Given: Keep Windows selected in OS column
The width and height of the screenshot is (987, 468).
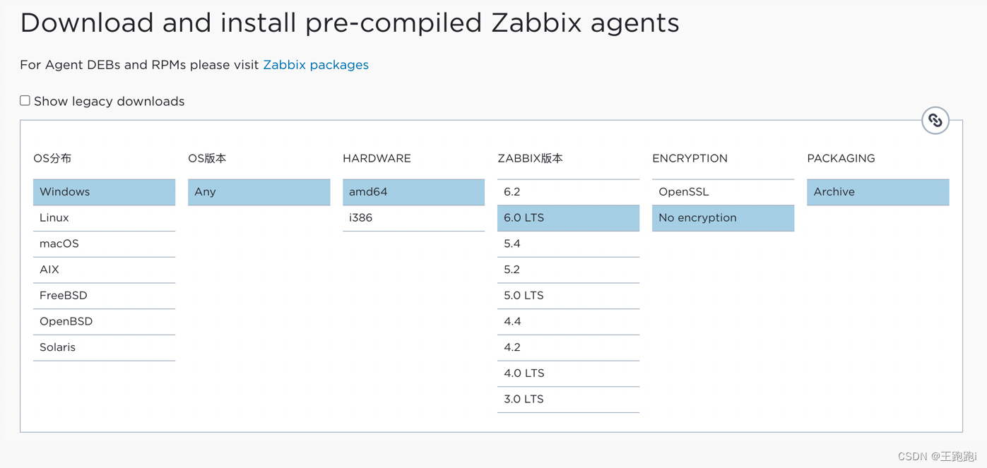Looking at the screenshot, I should (104, 191).
